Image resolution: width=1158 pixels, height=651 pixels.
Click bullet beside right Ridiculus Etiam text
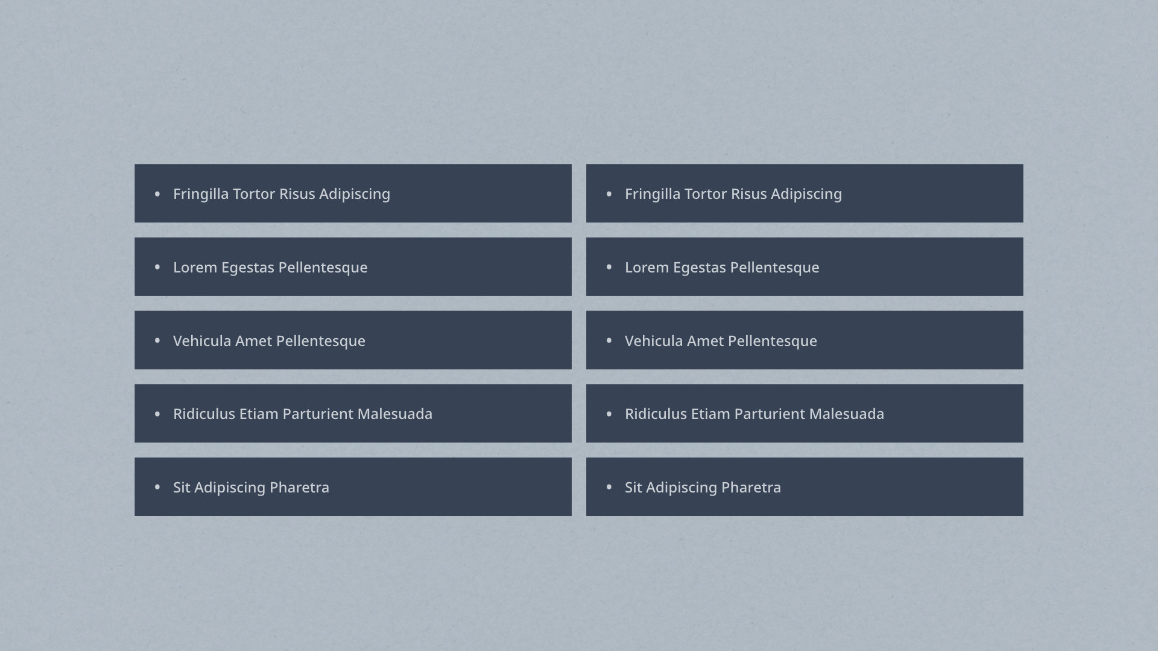click(x=609, y=414)
